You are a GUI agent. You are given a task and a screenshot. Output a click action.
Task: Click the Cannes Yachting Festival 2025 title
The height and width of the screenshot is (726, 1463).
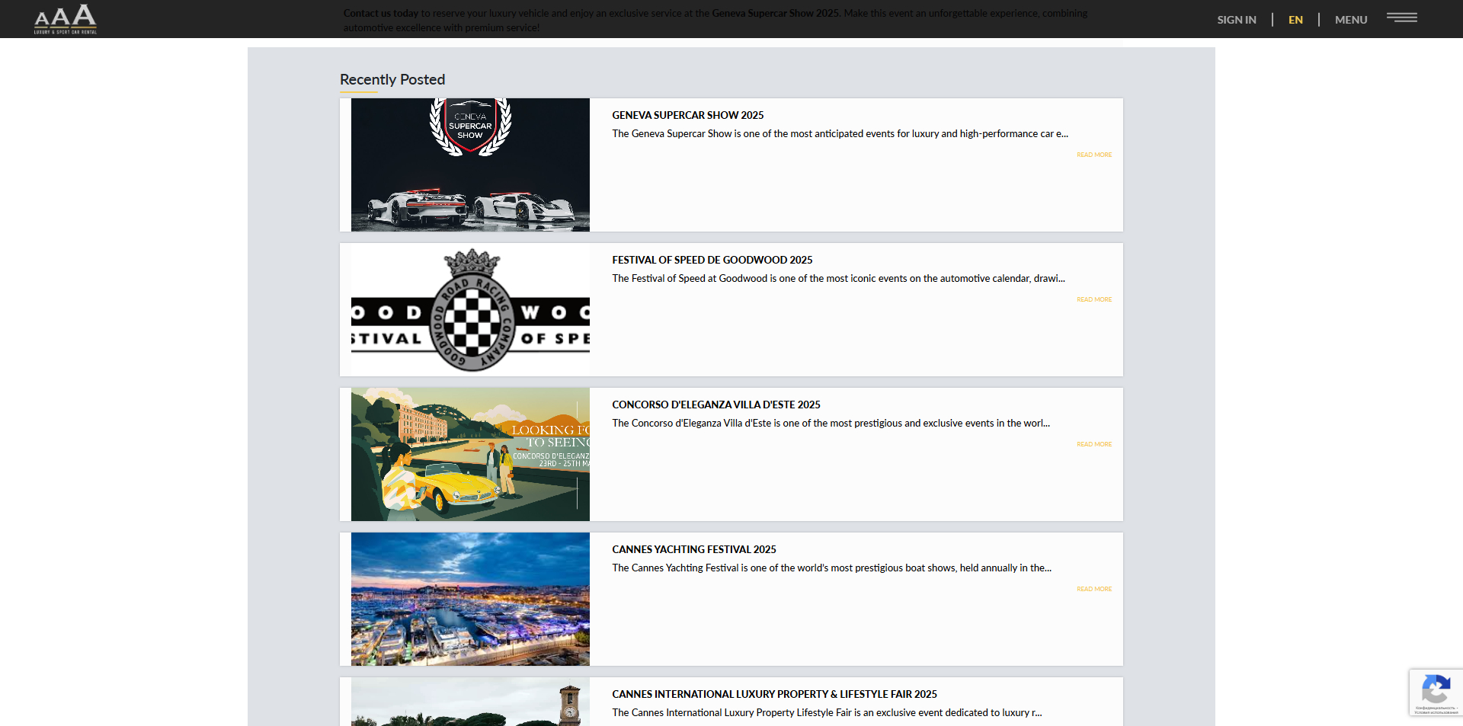coord(693,549)
